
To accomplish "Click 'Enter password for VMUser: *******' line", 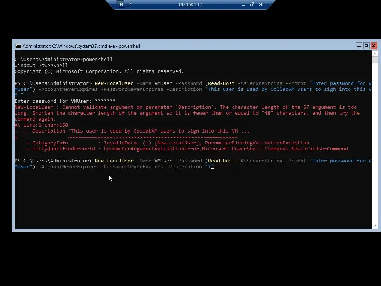I will (x=65, y=101).
